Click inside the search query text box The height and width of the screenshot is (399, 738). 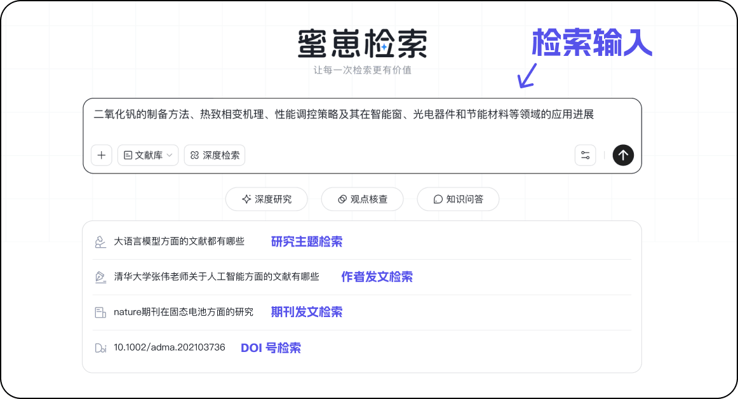coord(344,114)
